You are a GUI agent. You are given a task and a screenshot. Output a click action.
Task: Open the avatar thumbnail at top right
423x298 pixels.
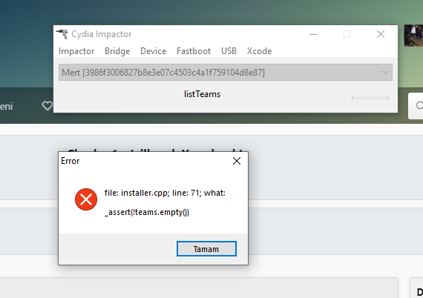[x=413, y=36]
